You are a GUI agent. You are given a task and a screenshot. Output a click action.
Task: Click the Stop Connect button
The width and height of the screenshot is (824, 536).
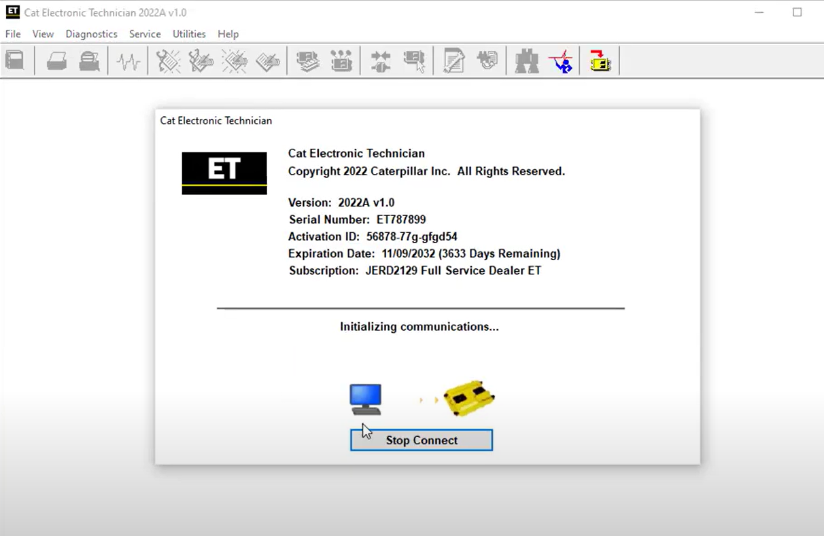[422, 440]
